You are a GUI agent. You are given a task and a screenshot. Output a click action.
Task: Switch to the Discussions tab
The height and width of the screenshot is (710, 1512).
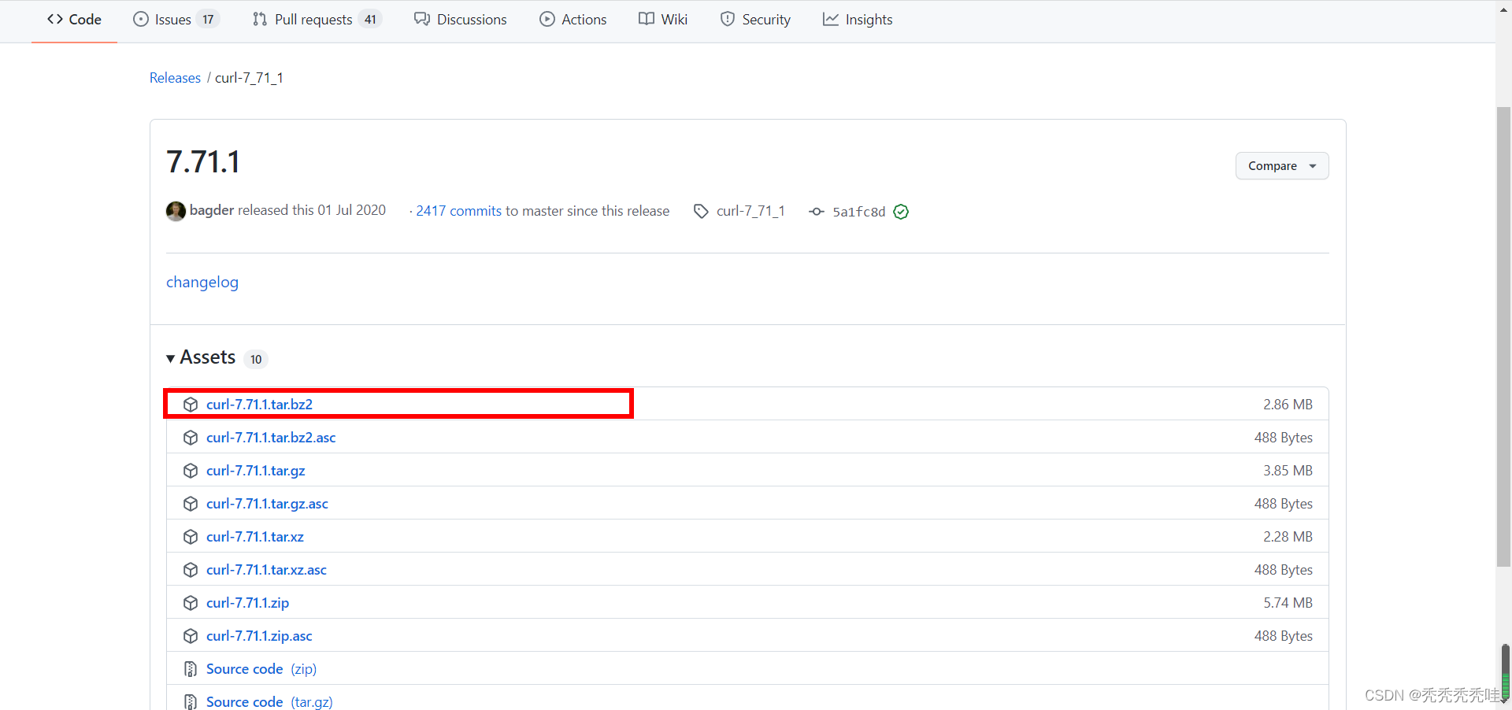coord(461,20)
